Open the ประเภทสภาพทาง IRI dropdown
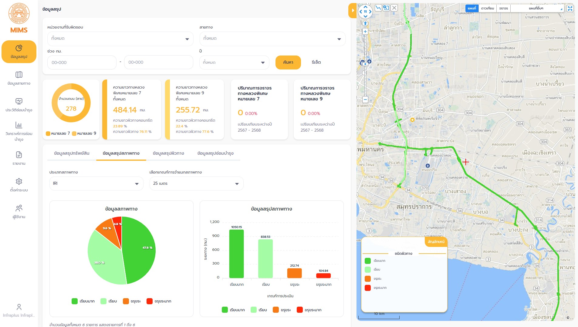This screenshot has height=327, width=578. click(96, 184)
